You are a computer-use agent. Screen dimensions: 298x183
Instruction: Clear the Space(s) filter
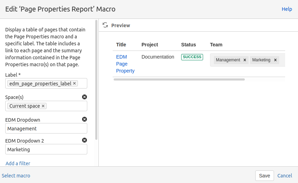pyautogui.click(x=84, y=97)
